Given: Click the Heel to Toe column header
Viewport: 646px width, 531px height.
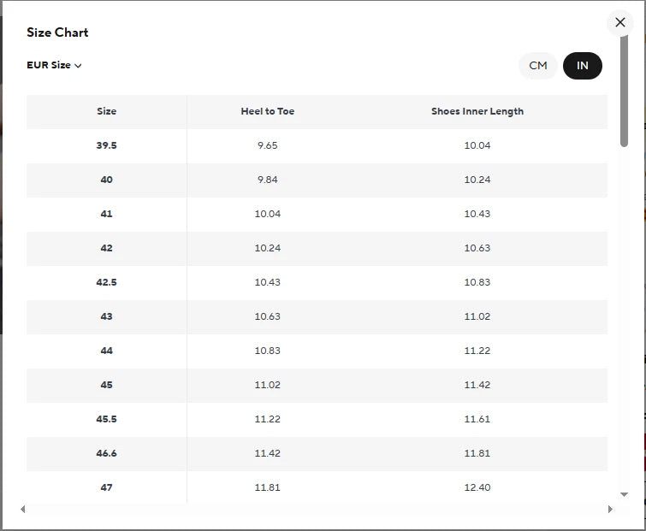Looking at the screenshot, I should 267,111.
